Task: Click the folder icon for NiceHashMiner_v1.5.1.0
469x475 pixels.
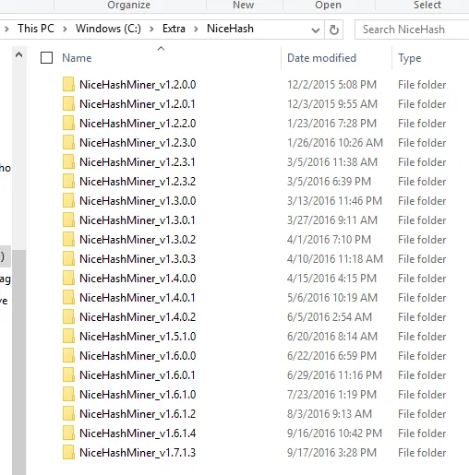Action: [68, 336]
